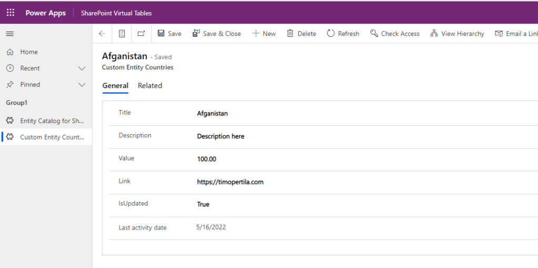Create a New record

(263, 34)
